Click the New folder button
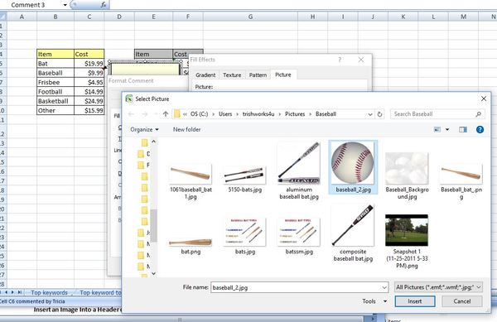This screenshot has height=322, width=497. click(x=186, y=129)
